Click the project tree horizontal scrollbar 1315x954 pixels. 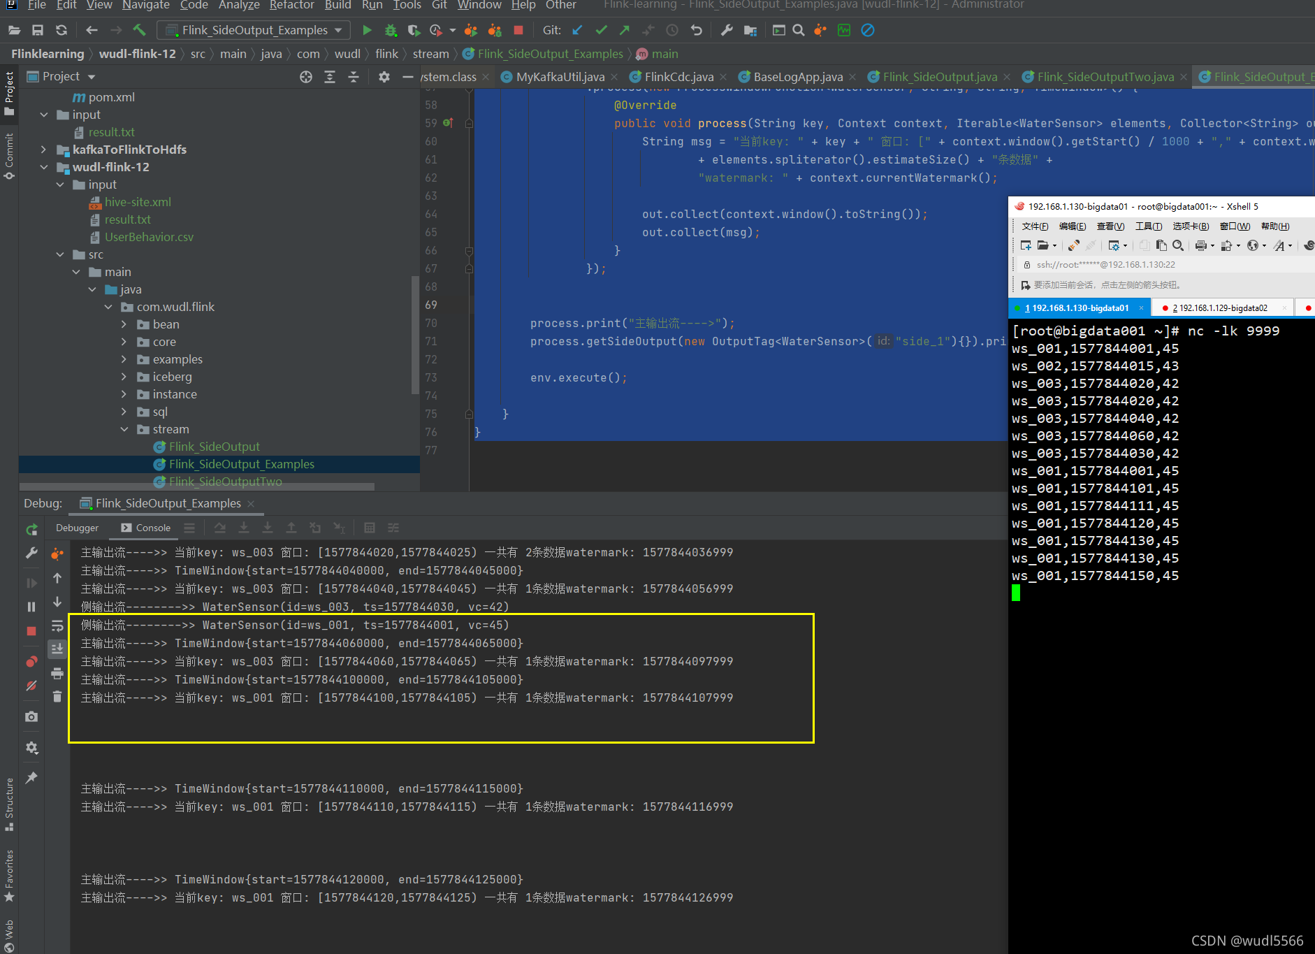[x=197, y=486]
